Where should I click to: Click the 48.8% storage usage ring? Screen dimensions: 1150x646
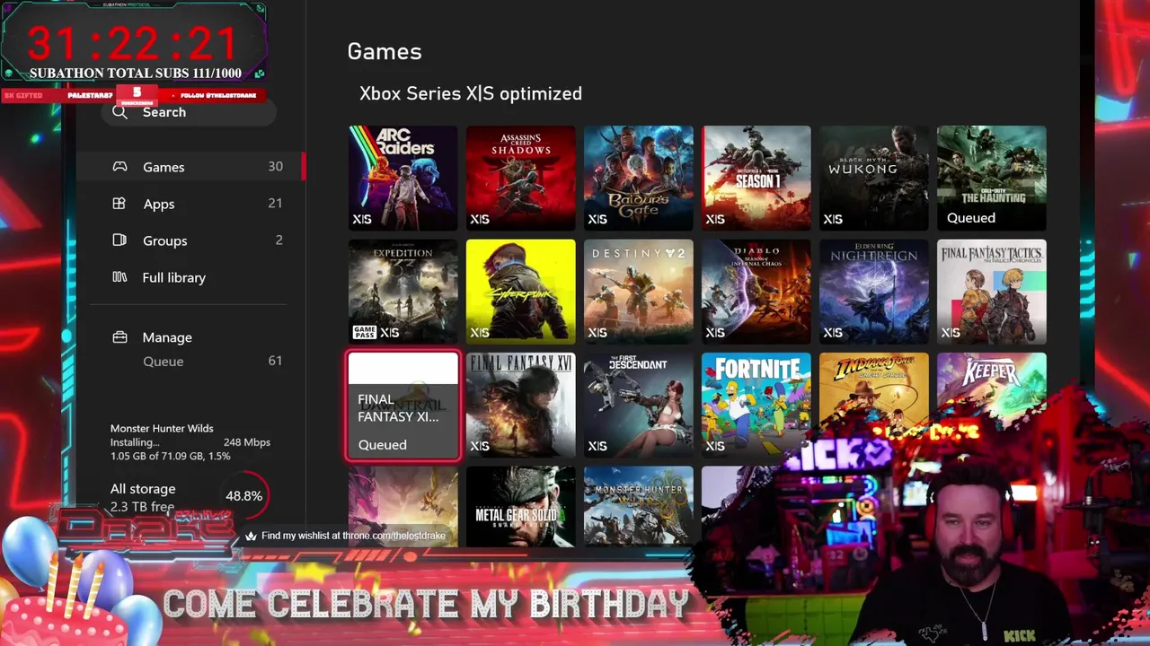243,495
